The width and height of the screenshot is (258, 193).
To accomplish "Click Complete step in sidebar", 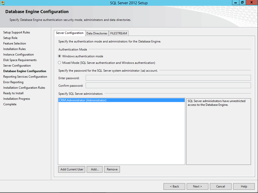I will (10, 104).
